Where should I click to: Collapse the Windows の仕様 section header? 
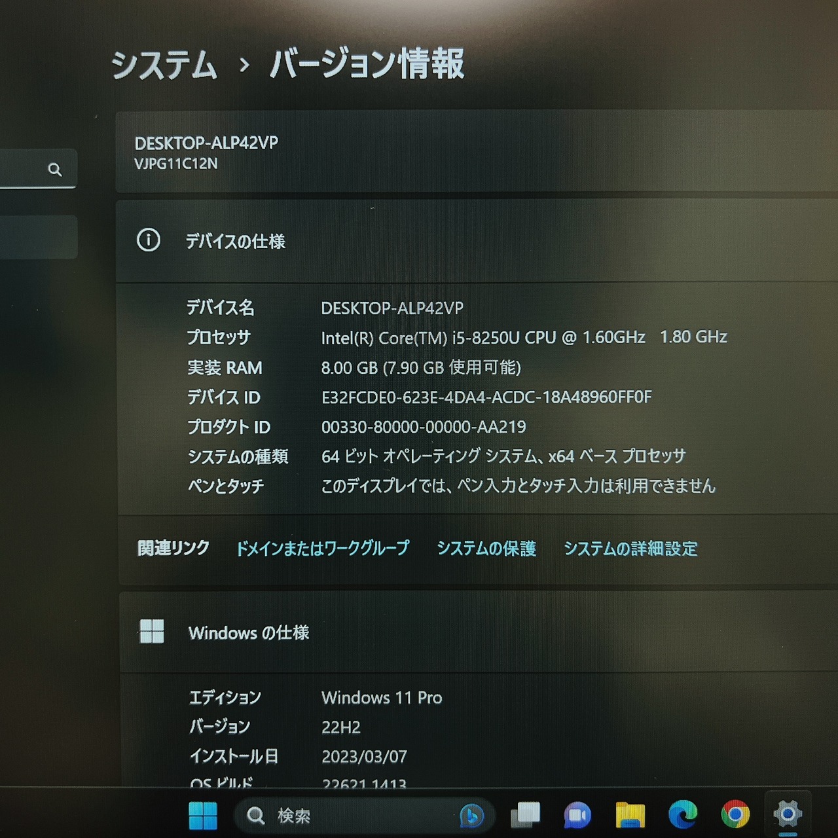[479, 632]
